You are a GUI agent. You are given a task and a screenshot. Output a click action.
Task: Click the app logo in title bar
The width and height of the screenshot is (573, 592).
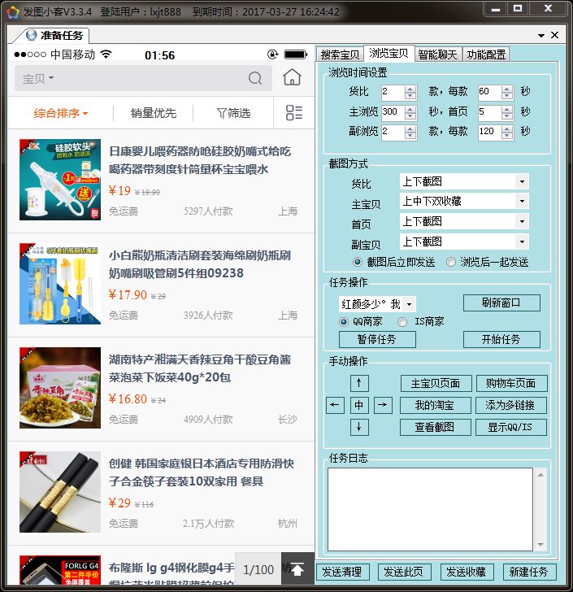[x=13, y=11]
